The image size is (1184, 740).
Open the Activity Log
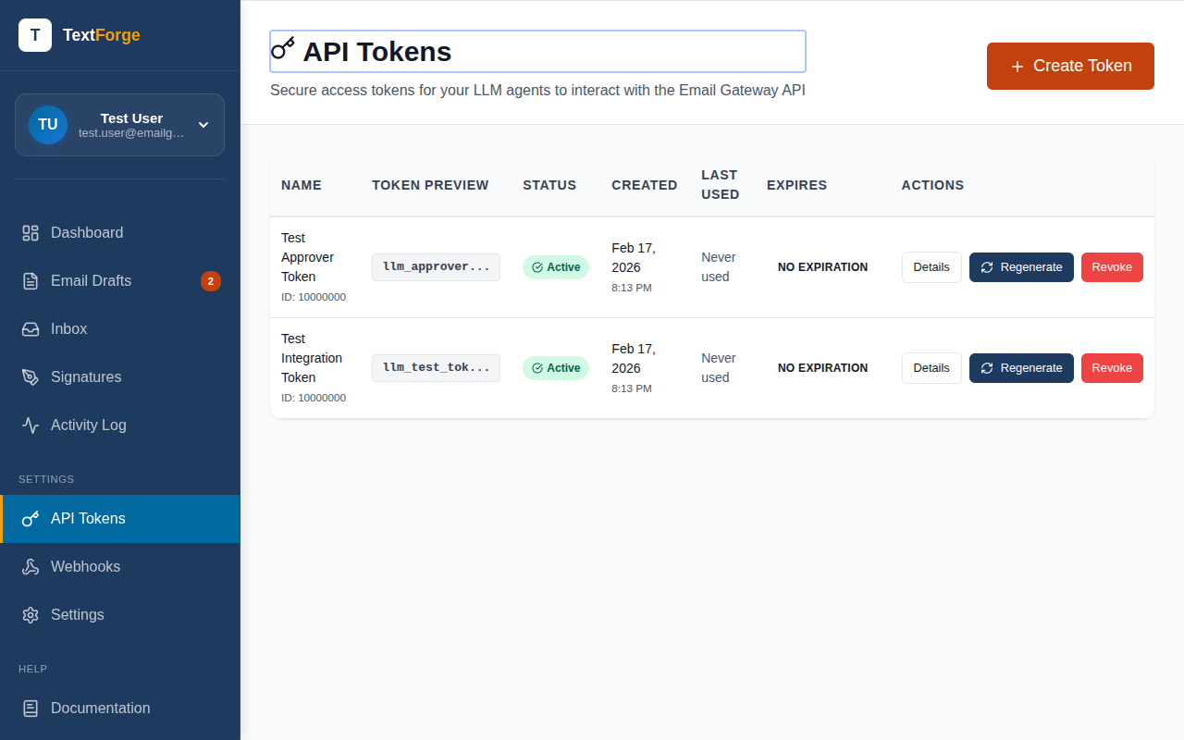(120, 425)
